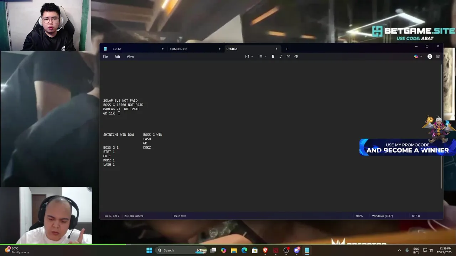Open OBS Studio from the taskbar
The width and height of the screenshot is (456, 256).
(286, 250)
